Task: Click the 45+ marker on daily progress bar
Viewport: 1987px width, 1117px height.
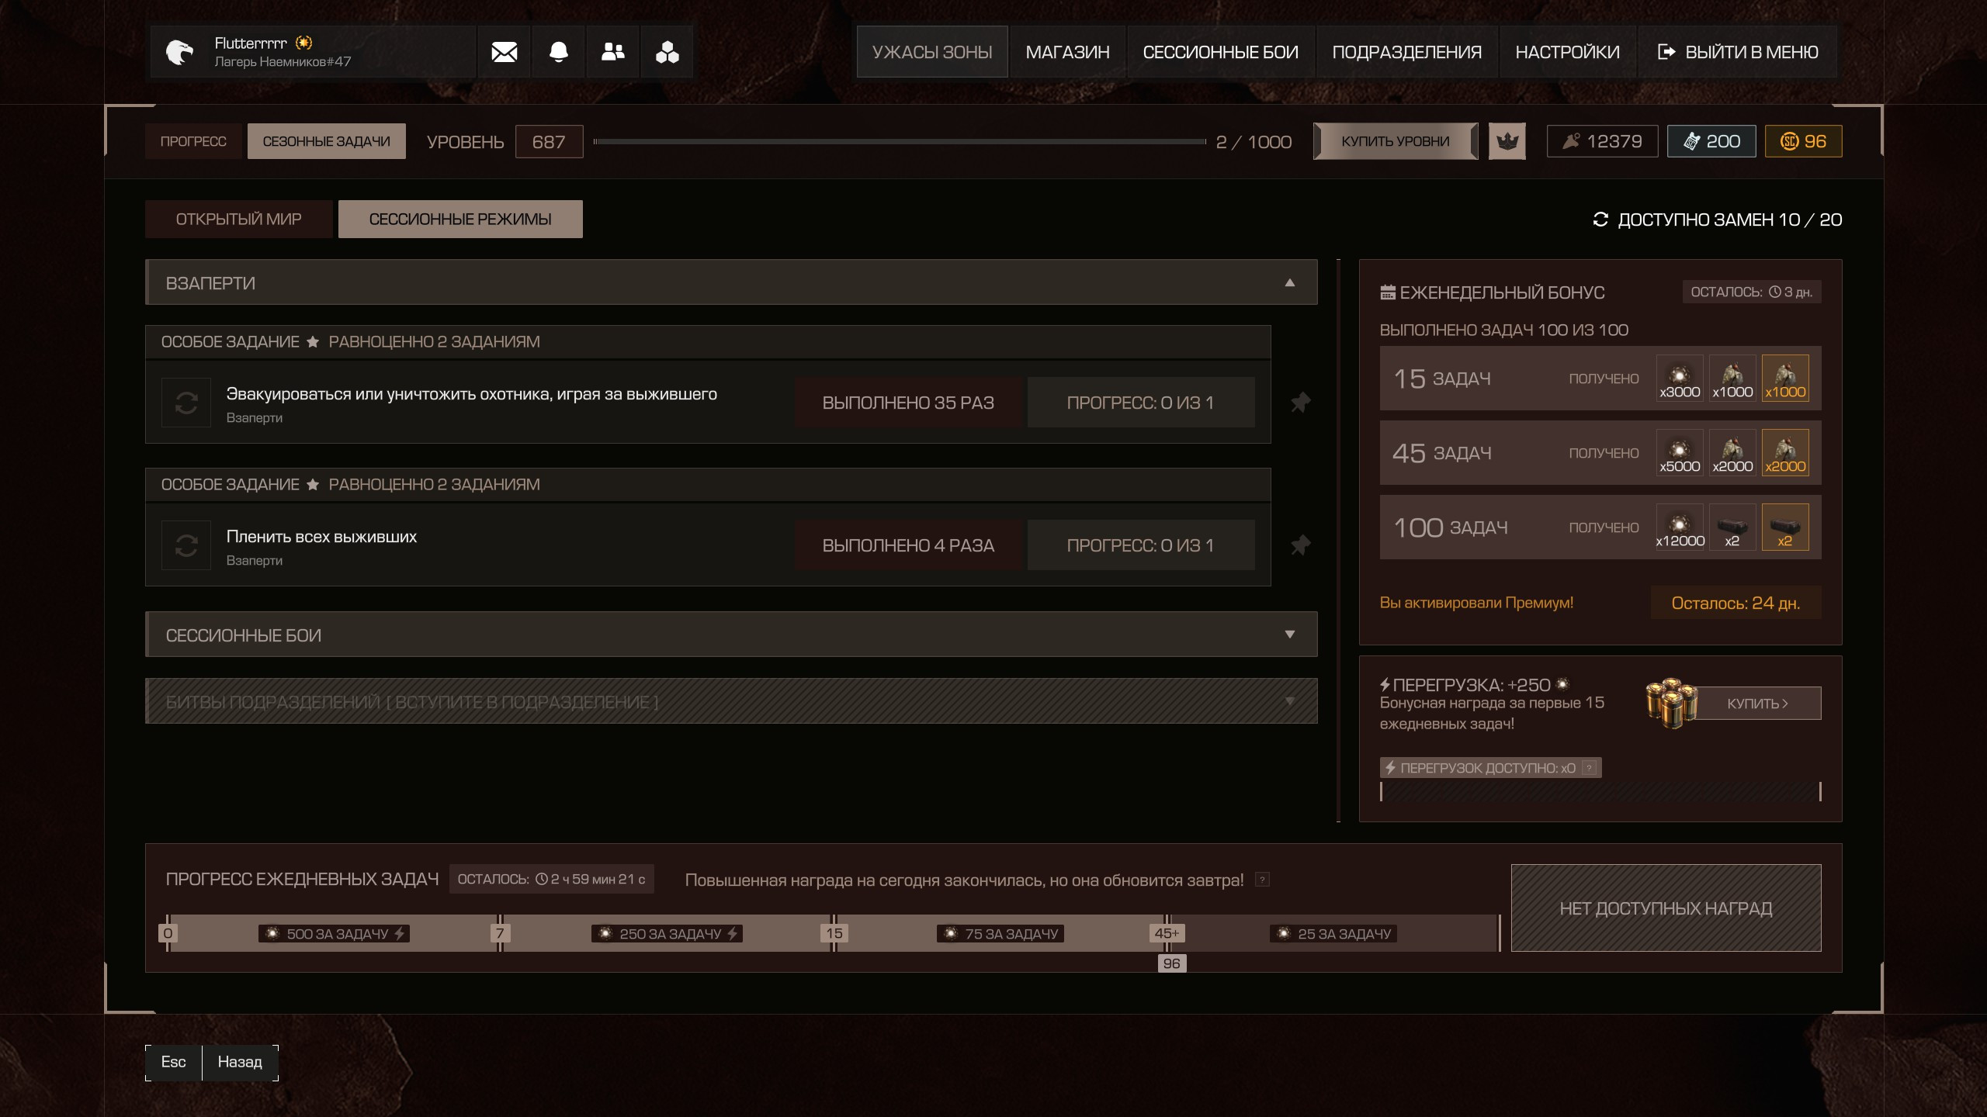Action: pyautogui.click(x=1167, y=933)
